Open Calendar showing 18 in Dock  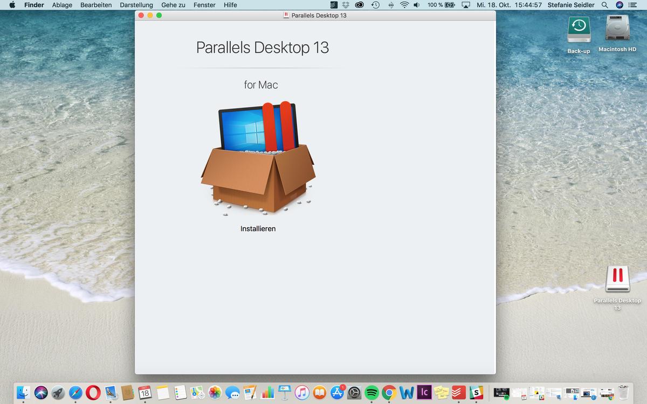point(144,393)
